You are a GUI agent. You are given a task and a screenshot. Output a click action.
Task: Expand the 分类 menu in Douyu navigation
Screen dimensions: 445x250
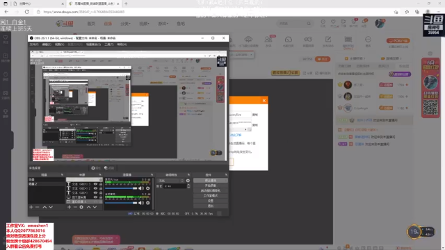[x=125, y=24]
